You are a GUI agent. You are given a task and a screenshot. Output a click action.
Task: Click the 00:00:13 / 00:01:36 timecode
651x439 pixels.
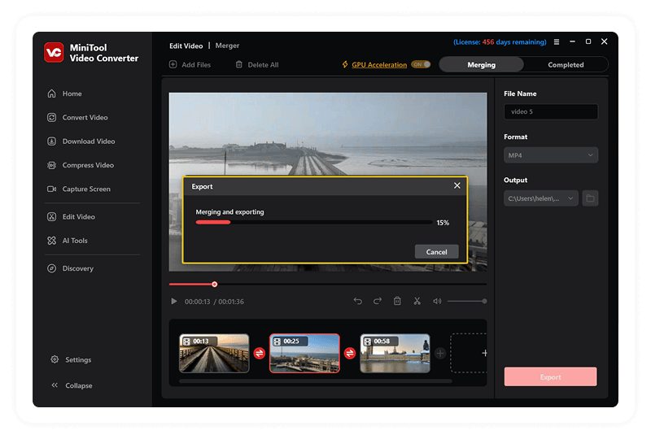(x=214, y=302)
